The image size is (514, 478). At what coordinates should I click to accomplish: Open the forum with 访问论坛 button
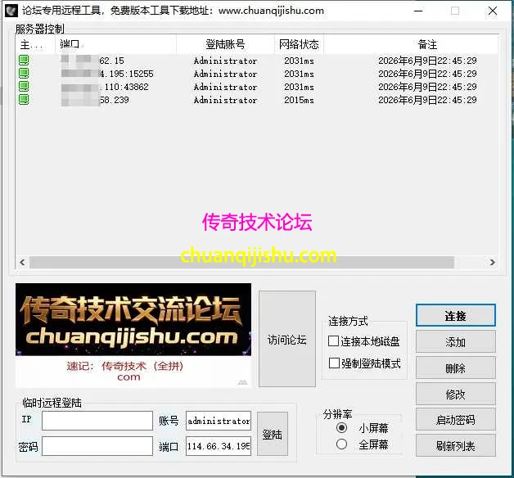tap(287, 339)
